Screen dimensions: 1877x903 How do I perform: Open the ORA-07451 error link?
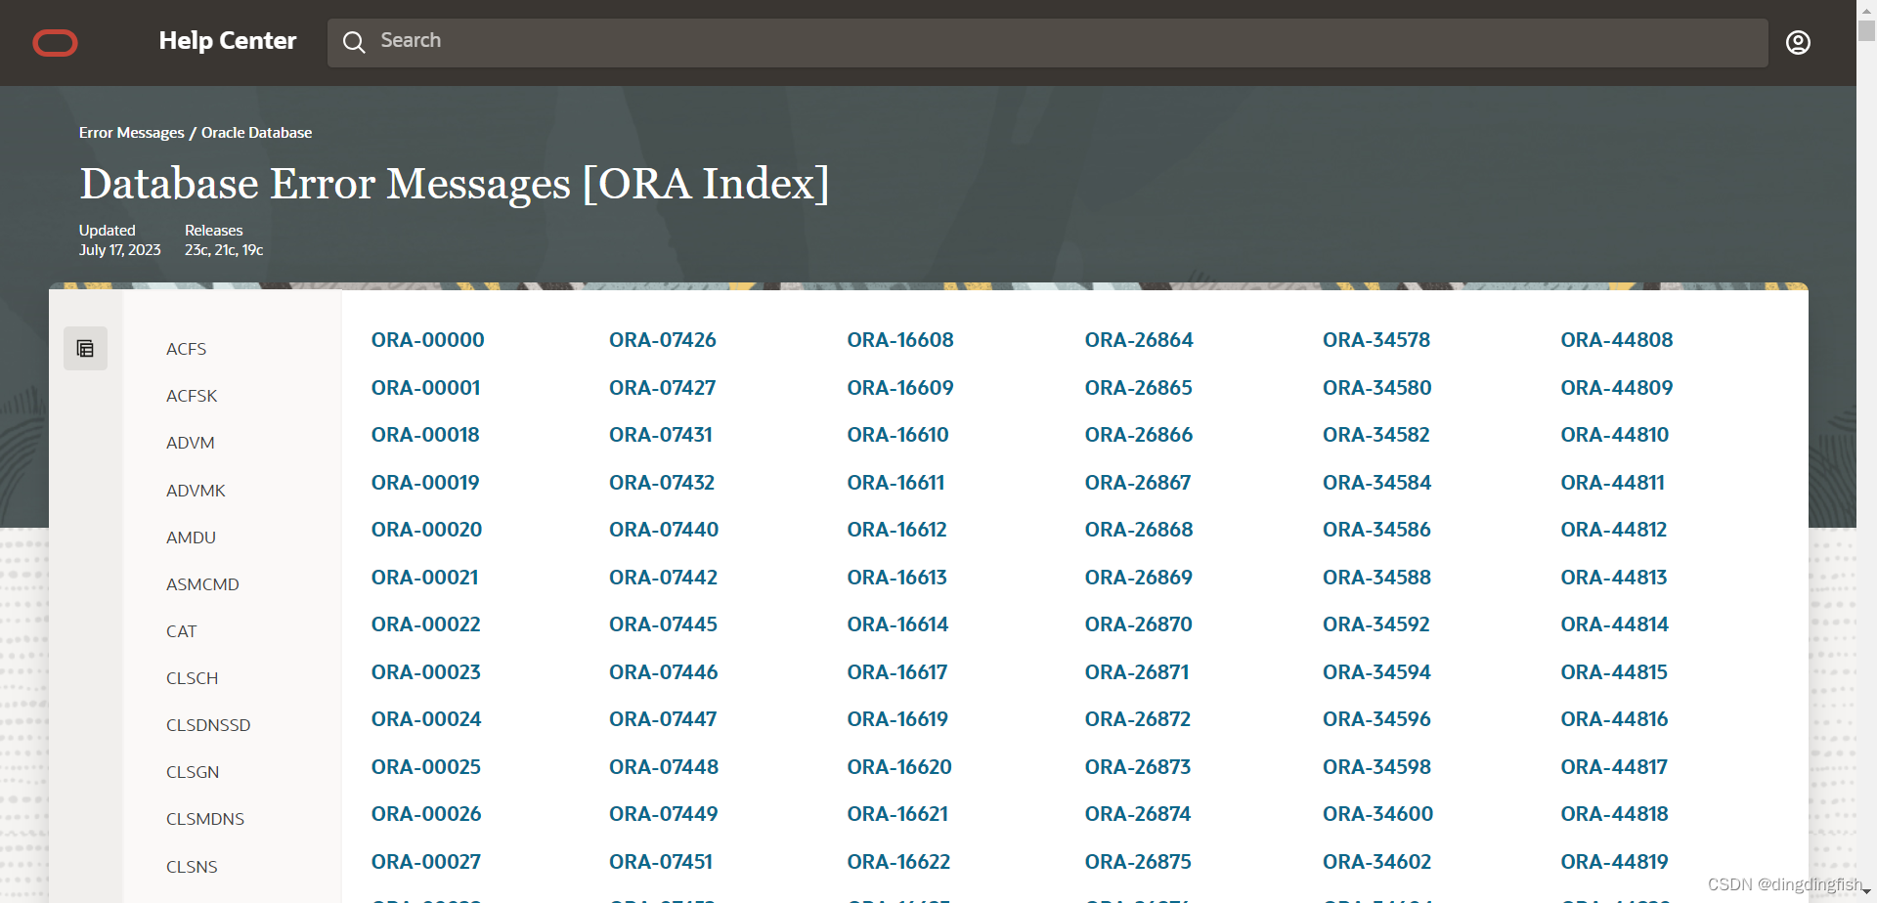(x=660, y=862)
